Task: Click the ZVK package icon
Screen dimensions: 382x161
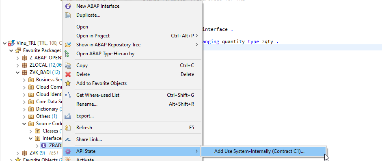Action: [x=24, y=153]
